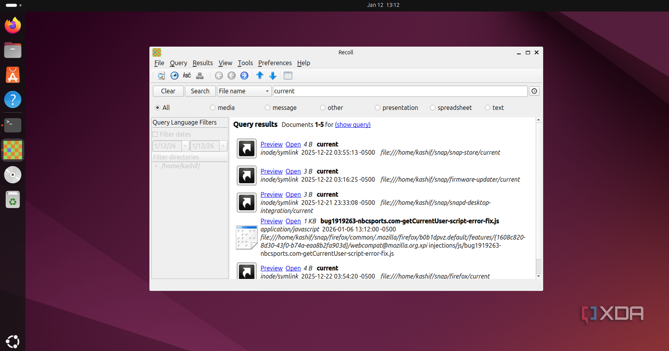This screenshot has width=669, height=351.
Task: Enable the Filter dates checkbox
Action: (155, 134)
